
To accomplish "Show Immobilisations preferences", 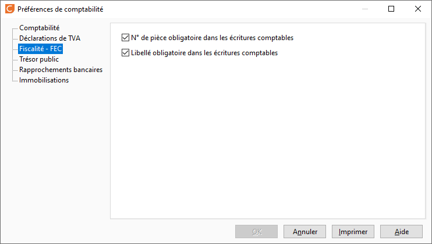I will [44, 80].
